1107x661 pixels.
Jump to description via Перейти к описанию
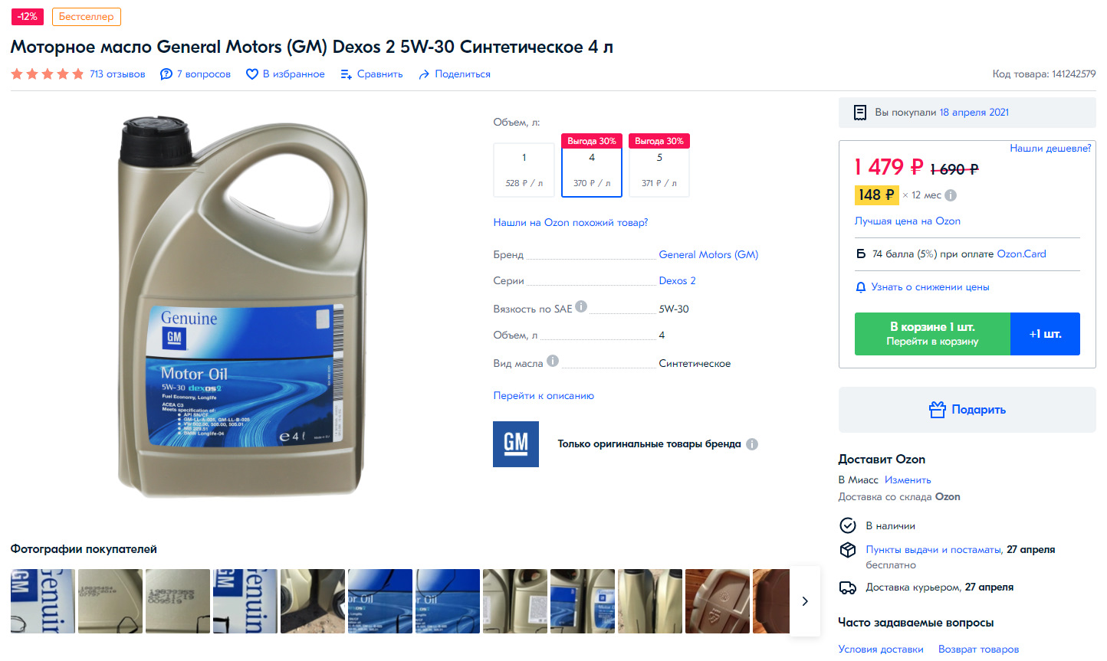pos(544,396)
